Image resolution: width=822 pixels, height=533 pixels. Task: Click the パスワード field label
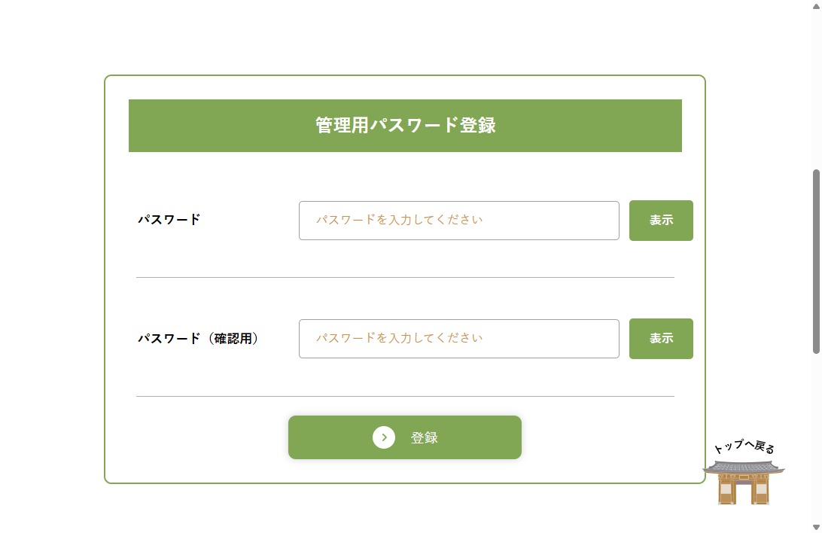tap(169, 220)
